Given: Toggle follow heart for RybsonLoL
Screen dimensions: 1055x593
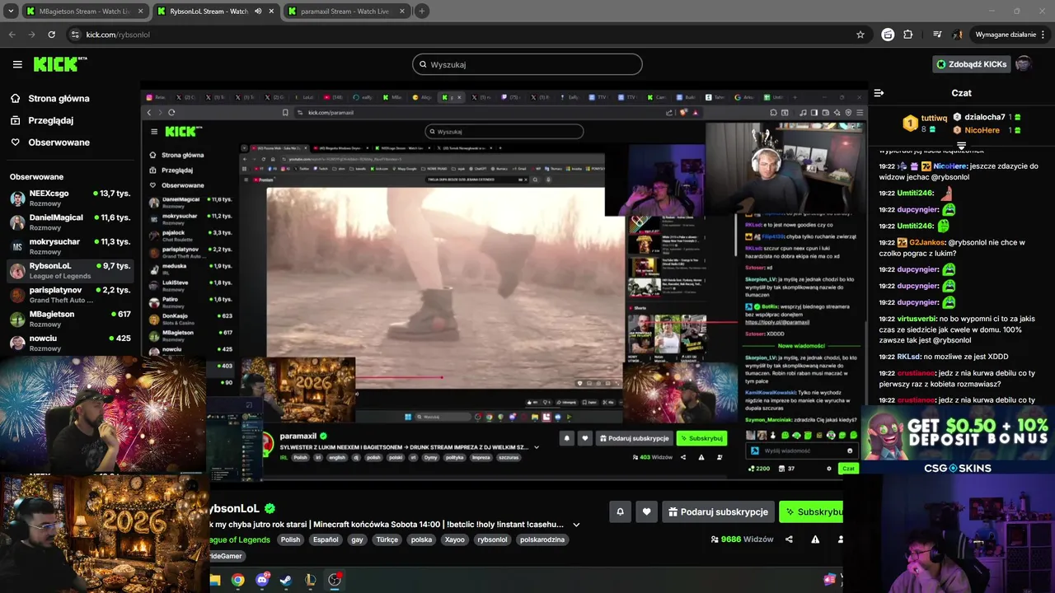Looking at the screenshot, I should [x=646, y=511].
